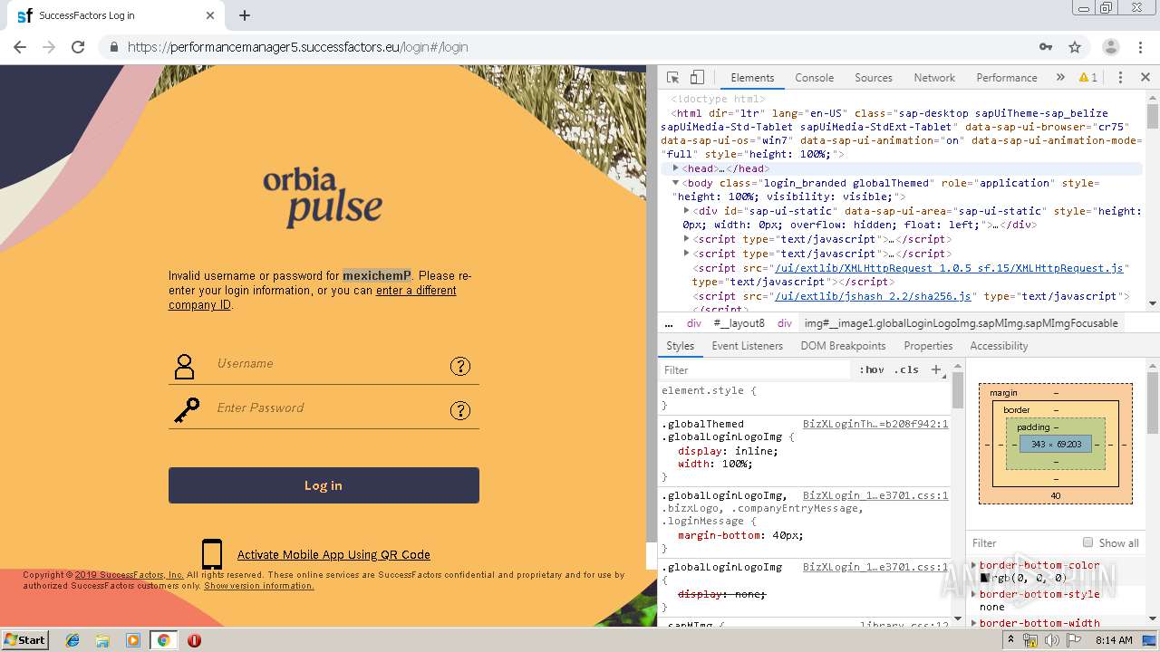This screenshot has height=652, width=1160.
Task: Open sha256.js script source link
Action: click(x=873, y=296)
